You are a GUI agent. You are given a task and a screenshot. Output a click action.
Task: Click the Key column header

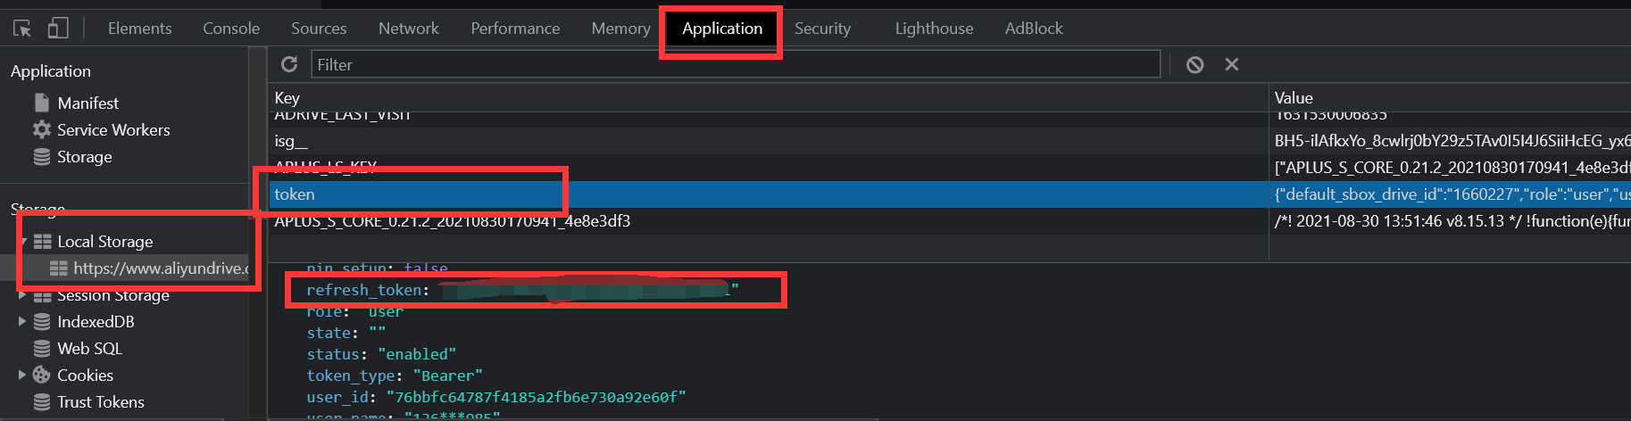click(768, 98)
